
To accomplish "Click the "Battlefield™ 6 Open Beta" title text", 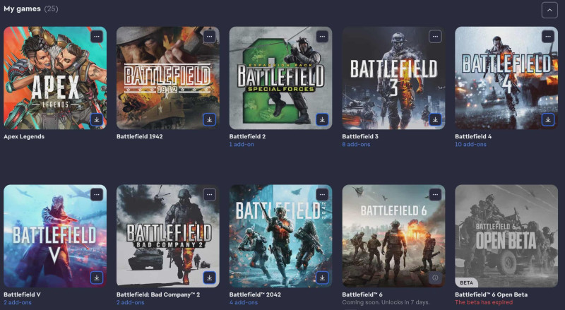I will coord(491,294).
